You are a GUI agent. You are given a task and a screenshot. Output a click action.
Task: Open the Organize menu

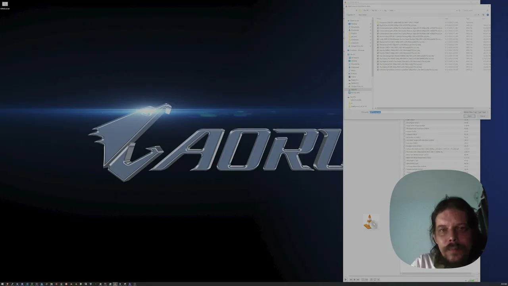(x=350, y=15)
